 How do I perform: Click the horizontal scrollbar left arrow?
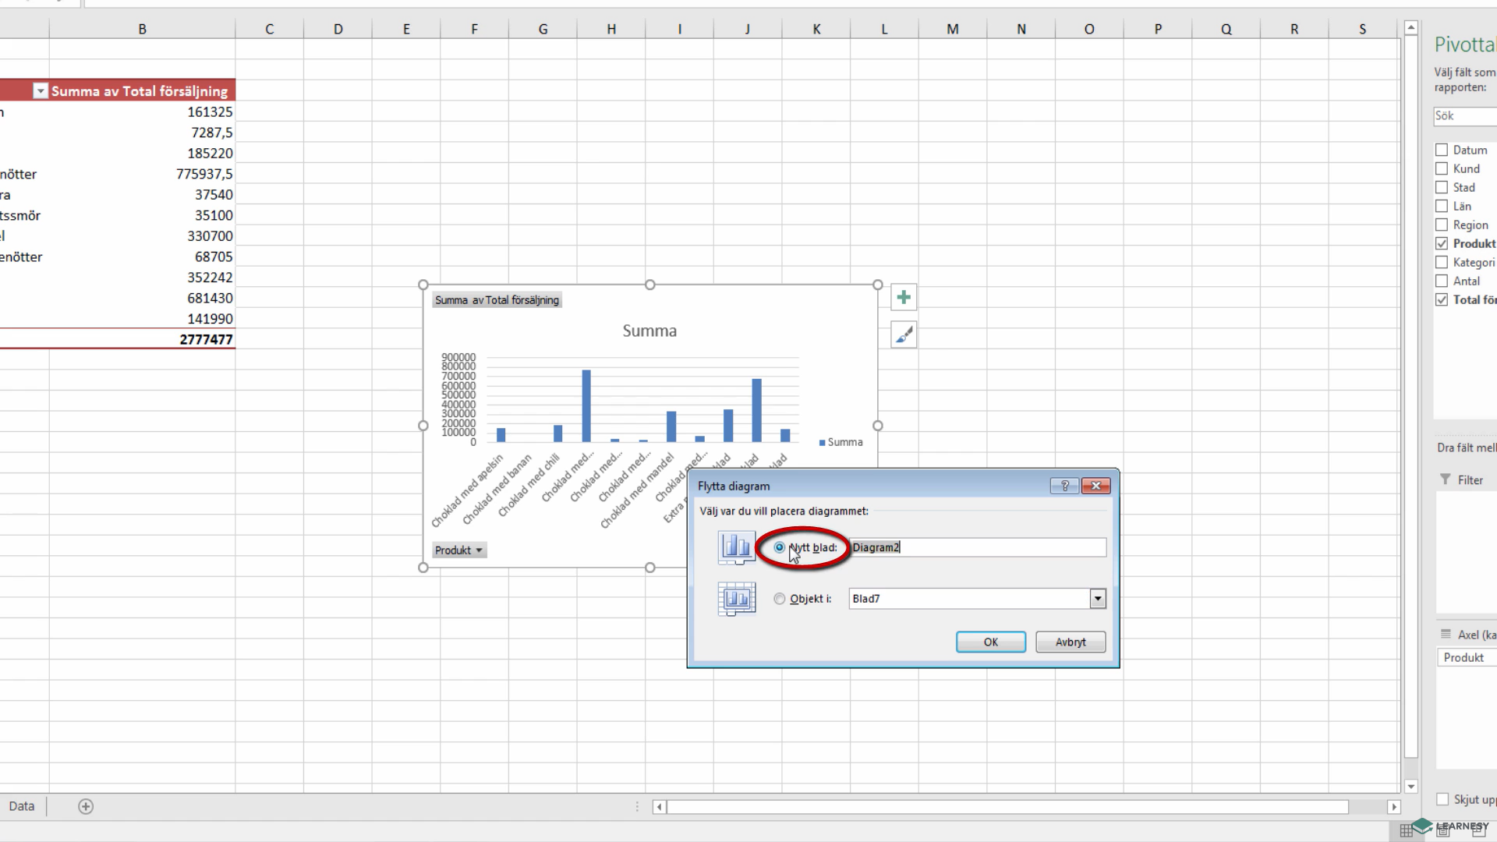pyautogui.click(x=660, y=806)
